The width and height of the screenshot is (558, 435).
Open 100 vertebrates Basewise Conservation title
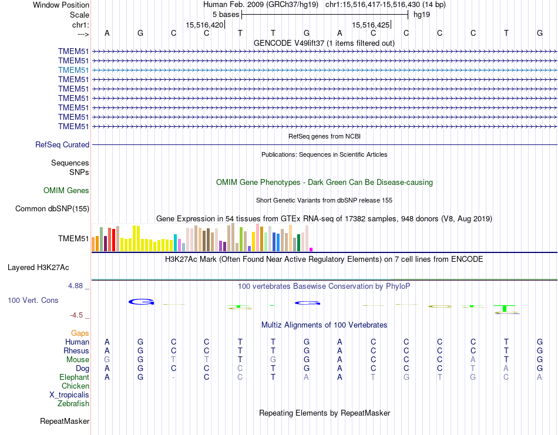324,286
